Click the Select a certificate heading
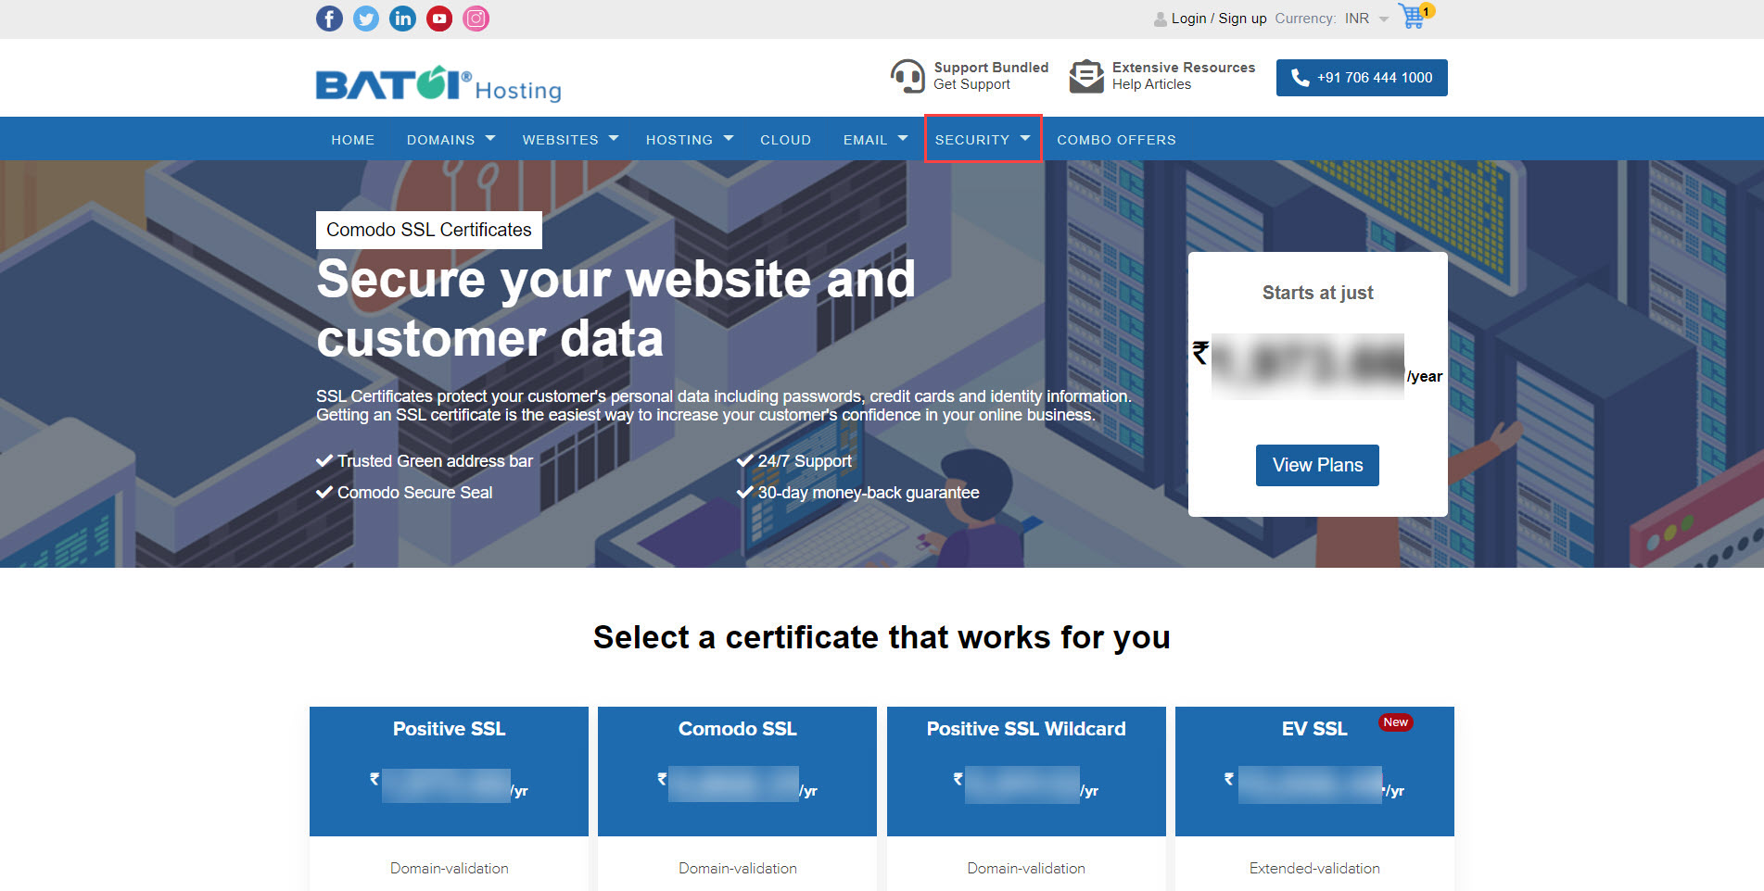The width and height of the screenshot is (1764, 891). point(882,637)
